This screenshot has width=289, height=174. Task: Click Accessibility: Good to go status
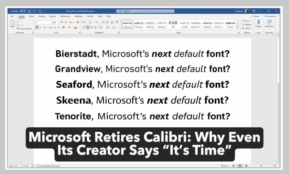[x=48, y=166]
